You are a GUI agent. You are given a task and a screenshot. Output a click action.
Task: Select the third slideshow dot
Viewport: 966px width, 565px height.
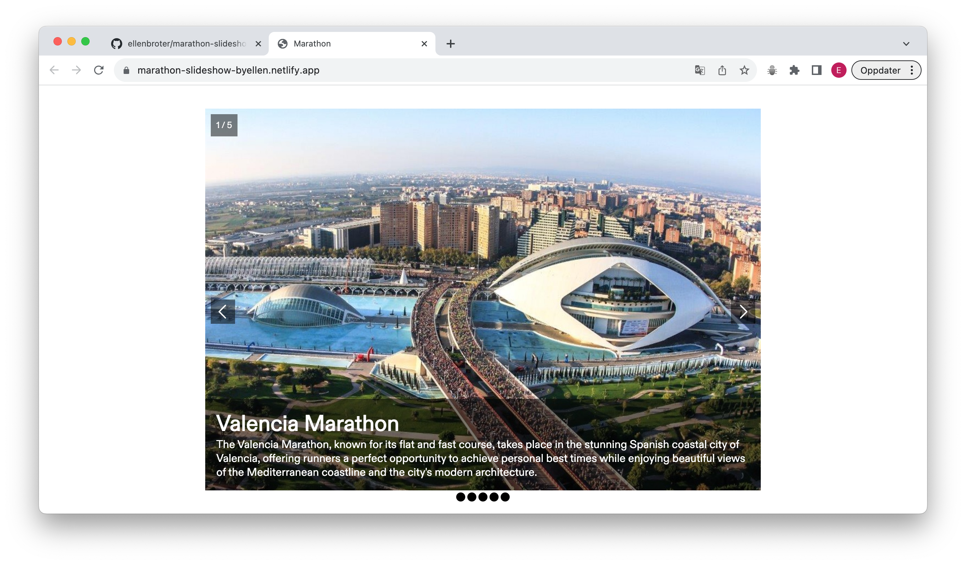tap(483, 497)
